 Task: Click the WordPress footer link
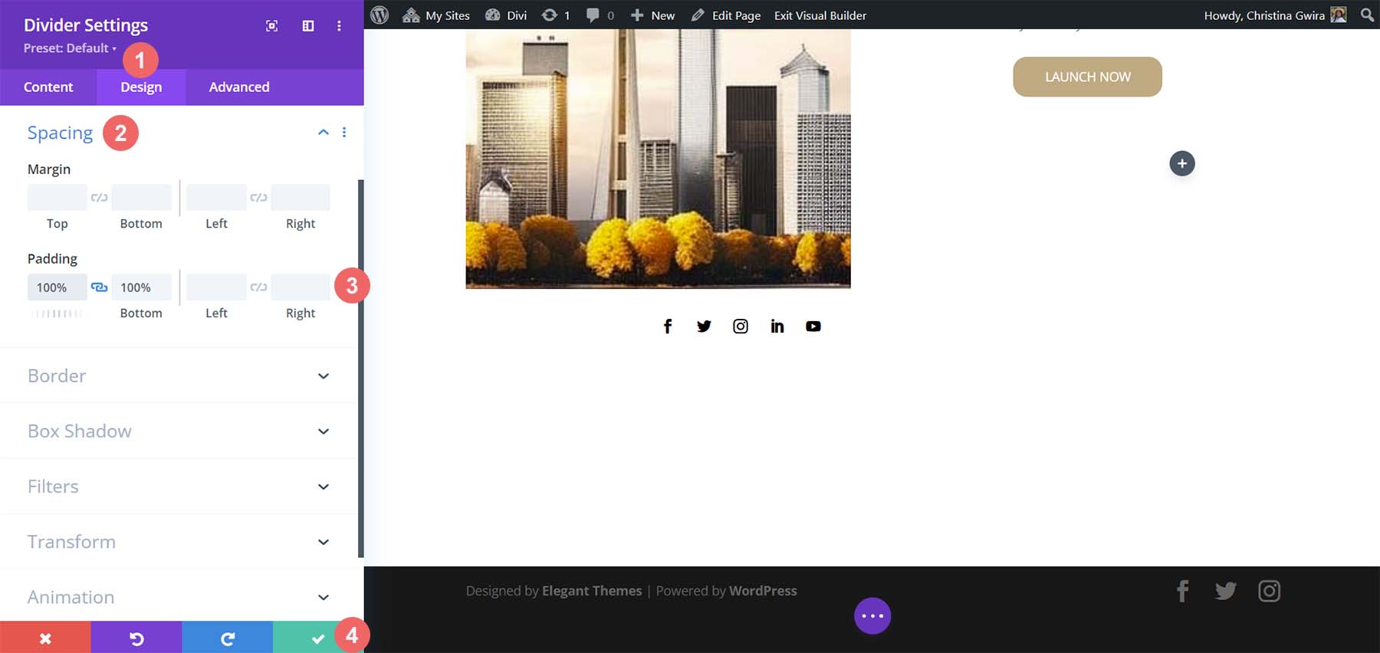(763, 591)
